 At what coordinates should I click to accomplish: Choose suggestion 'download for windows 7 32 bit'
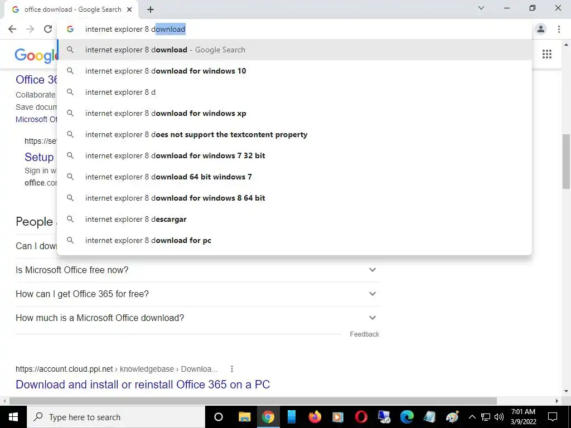click(294, 155)
